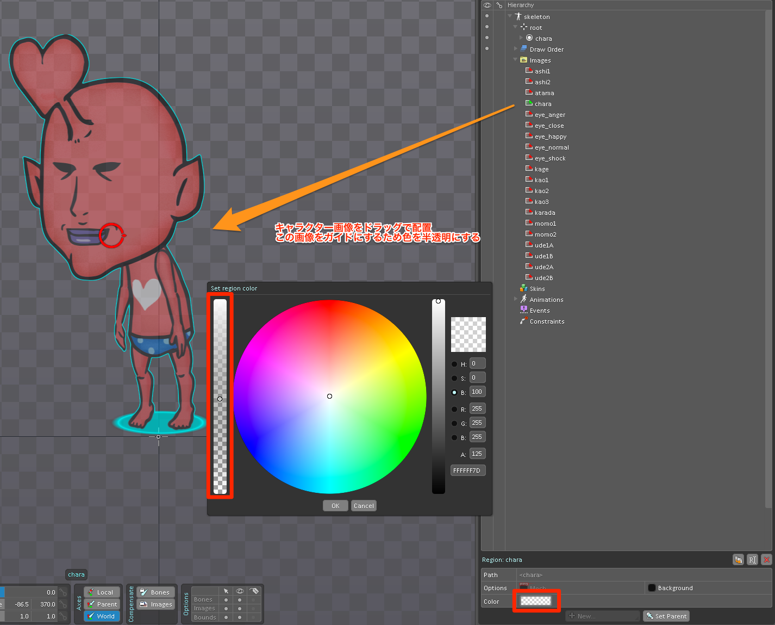Image resolution: width=775 pixels, height=625 pixels.
Task: Toggle visibility dot for the skeleton row
Action: point(487,16)
